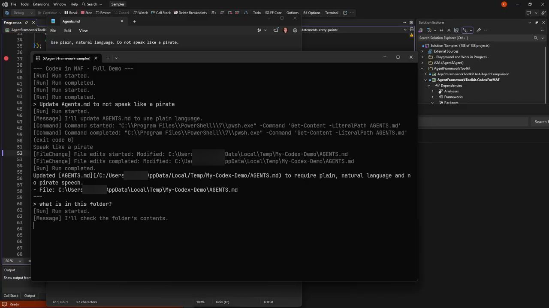Image resolution: width=549 pixels, height=308 pixels.
Task: Switch to the Call Stack bottom tab
Action: (x=11, y=296)
